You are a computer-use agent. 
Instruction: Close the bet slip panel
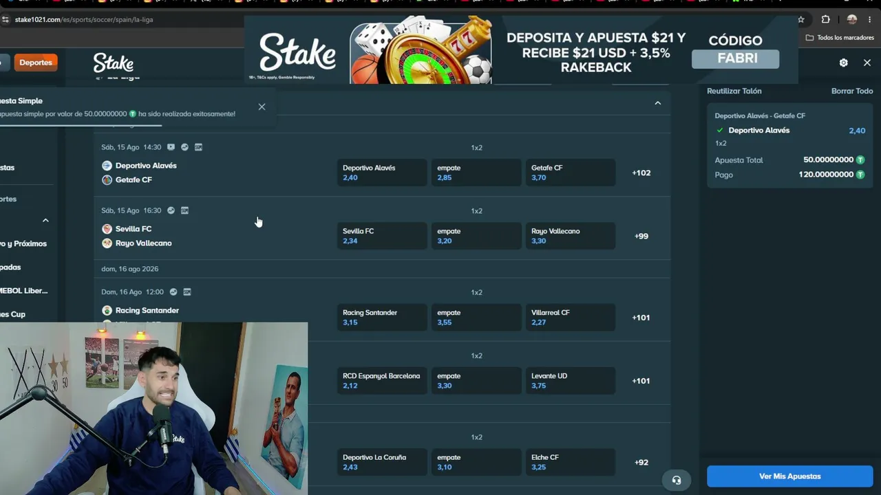point(867,63)
